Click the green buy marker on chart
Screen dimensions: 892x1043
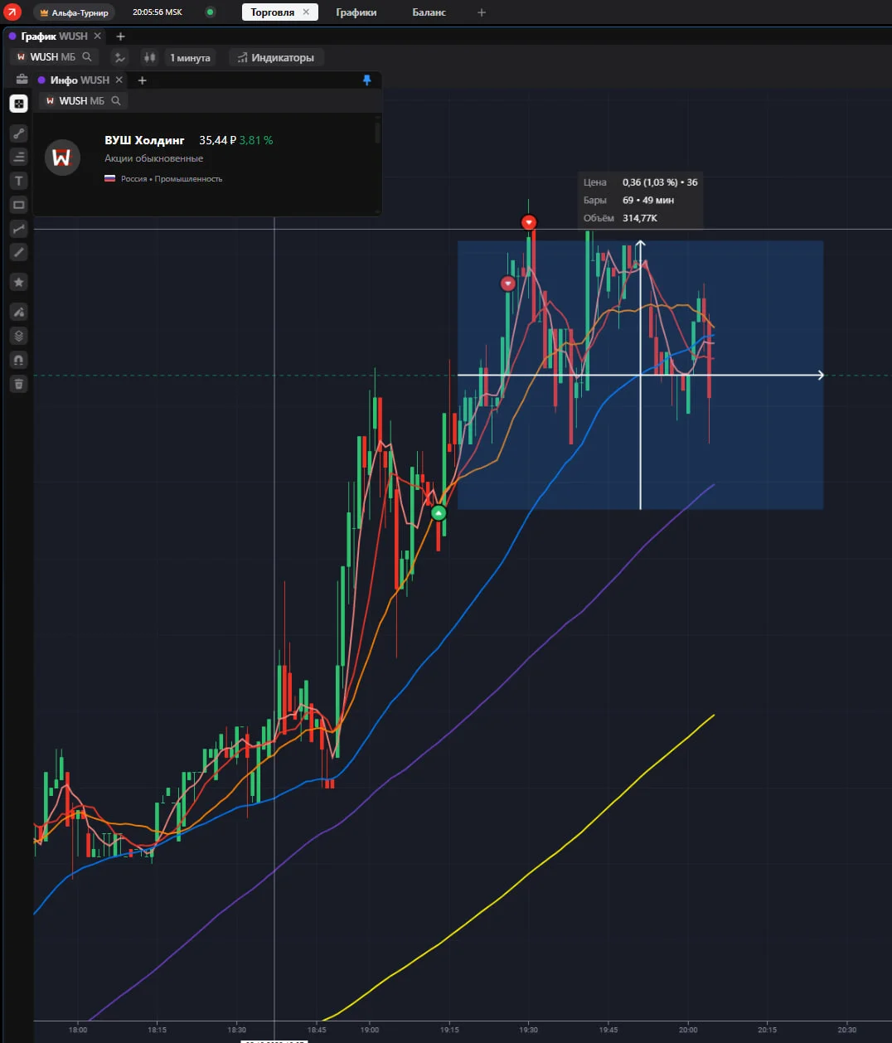tap(439, 513)
